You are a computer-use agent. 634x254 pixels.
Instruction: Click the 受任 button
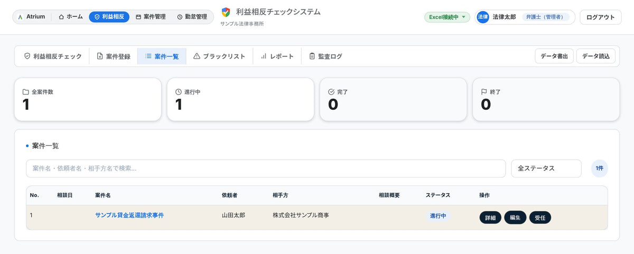pyautogui.click(x=540, y=218)
